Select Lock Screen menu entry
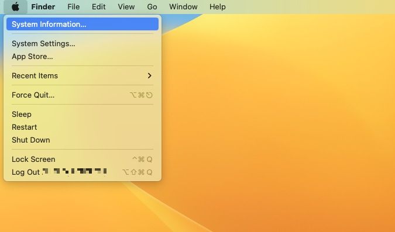The width and height of the screenshot is (395, 232). [x=83, y=160]
